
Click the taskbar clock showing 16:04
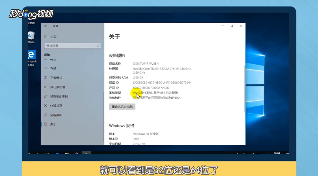pyautogui.click(x=277, y=153)
